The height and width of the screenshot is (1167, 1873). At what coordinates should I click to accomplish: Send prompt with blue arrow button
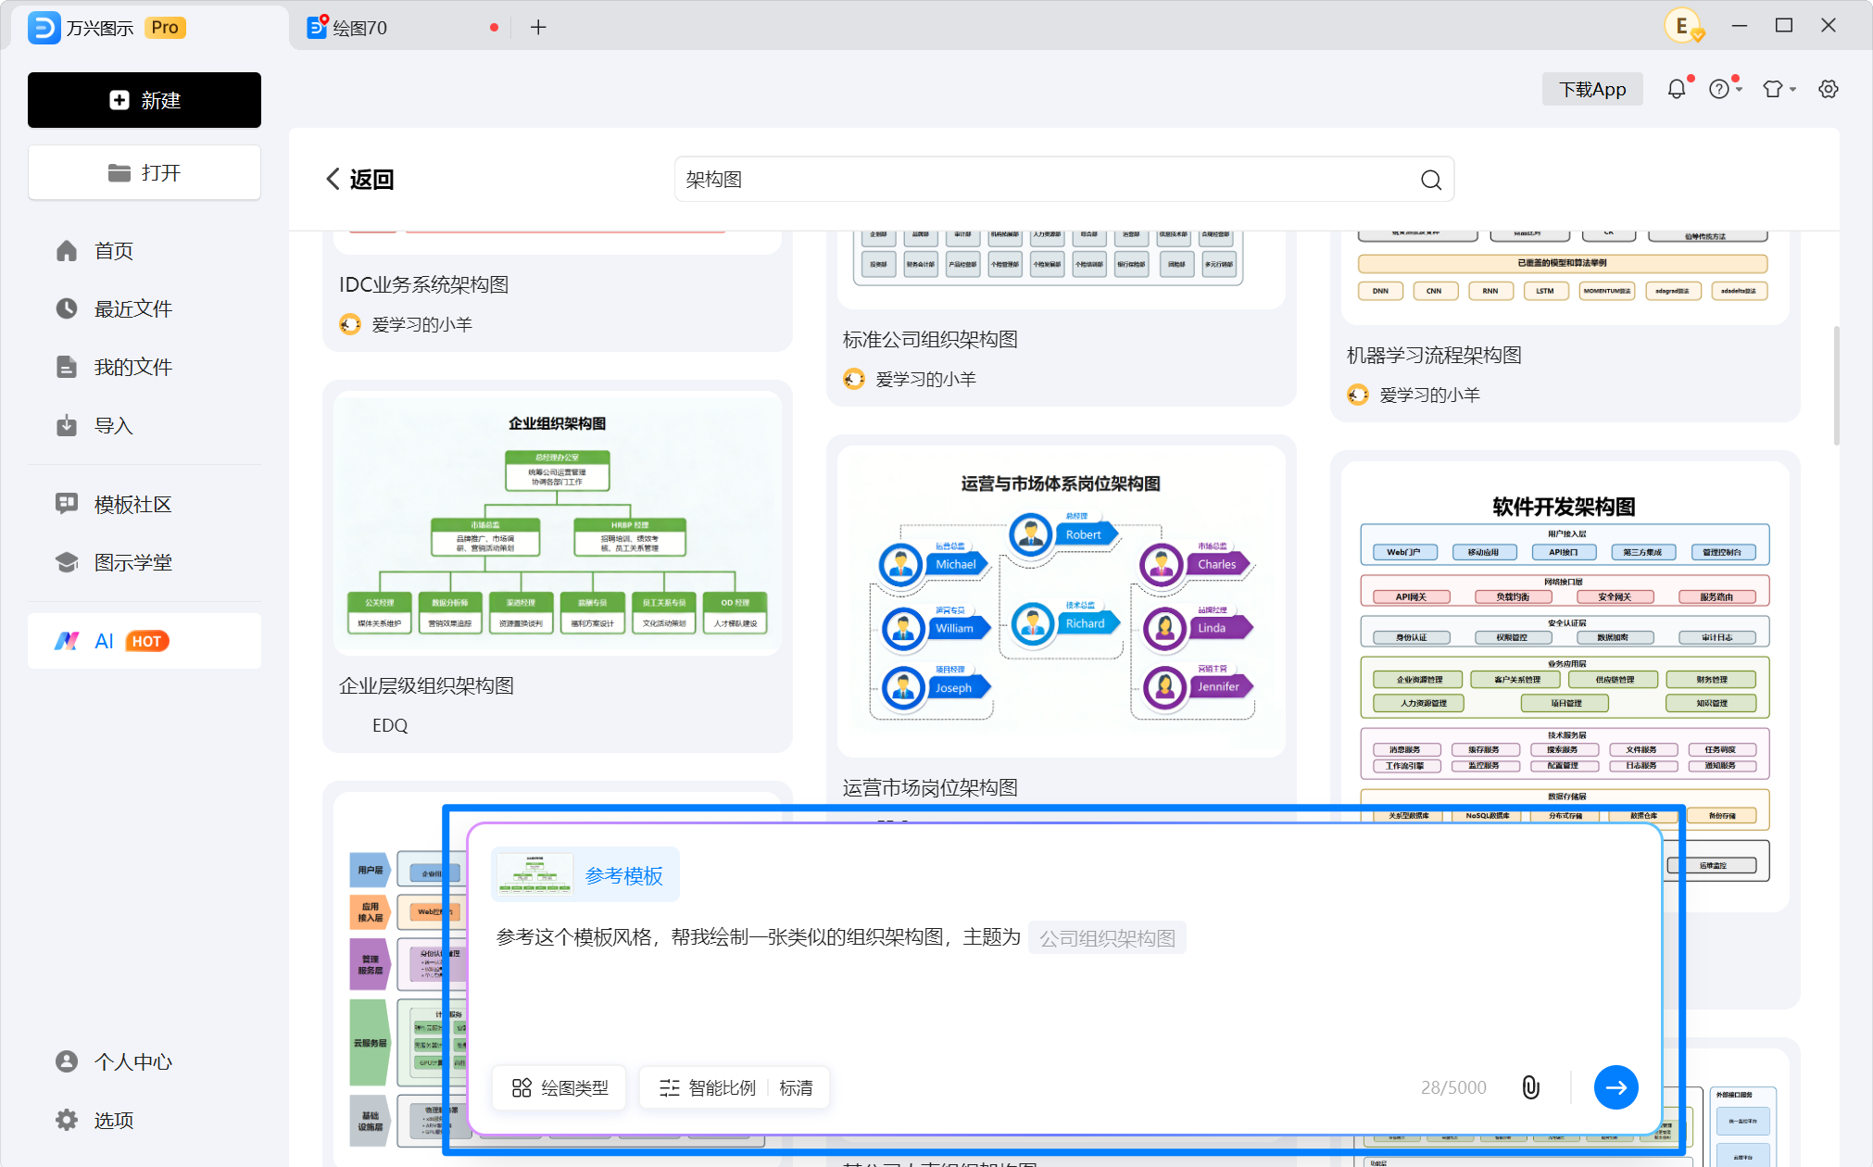tap(1616, 1087)
